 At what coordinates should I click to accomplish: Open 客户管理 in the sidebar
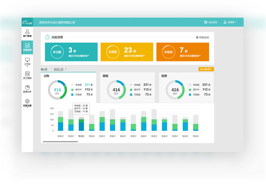tap(27, 33)
